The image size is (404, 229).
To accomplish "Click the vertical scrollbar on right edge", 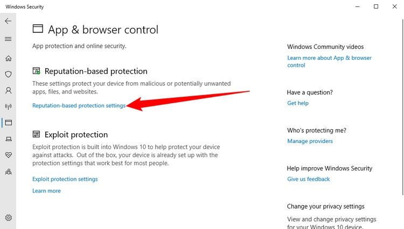I will point(402,106).
